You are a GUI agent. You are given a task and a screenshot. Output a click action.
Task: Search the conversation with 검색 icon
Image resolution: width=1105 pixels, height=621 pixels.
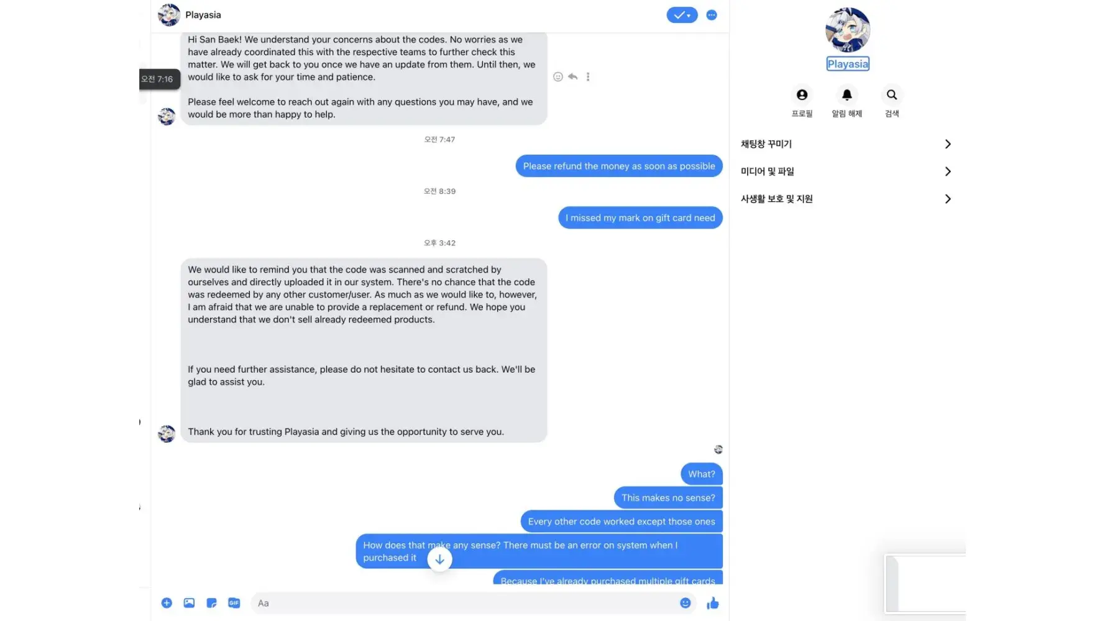(892, 95)
